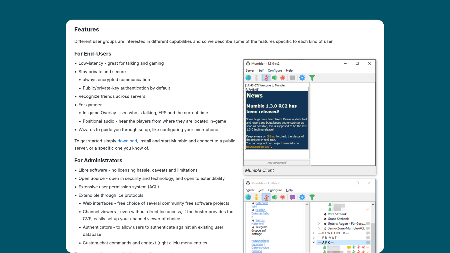Open the GitHub link in the News box
450x253 pixels.
pyautogui.click(x=271, y=136)
